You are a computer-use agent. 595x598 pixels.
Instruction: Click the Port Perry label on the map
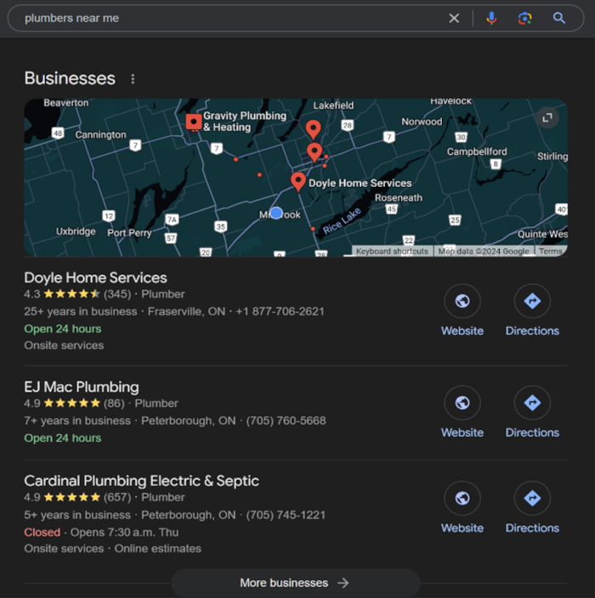(129, 233)
